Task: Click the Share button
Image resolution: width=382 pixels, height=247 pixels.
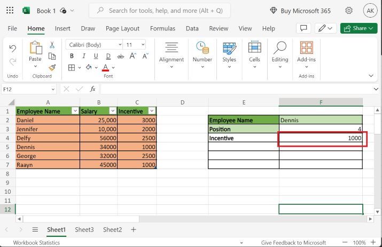Action: (358, 28)
